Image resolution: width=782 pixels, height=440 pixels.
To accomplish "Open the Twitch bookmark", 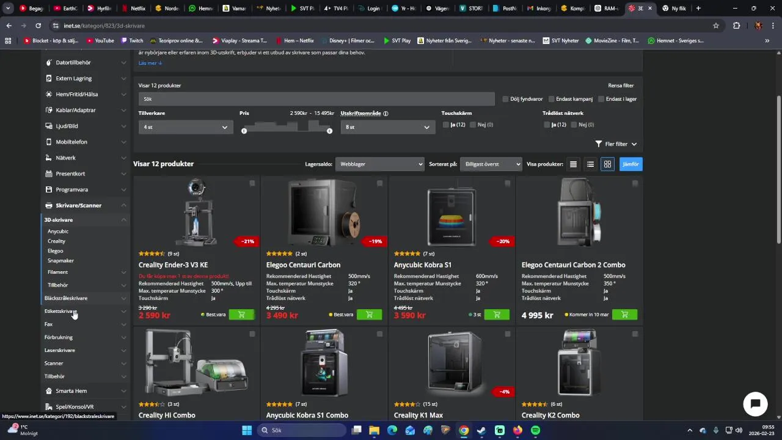I will click(x=132, y=41).
